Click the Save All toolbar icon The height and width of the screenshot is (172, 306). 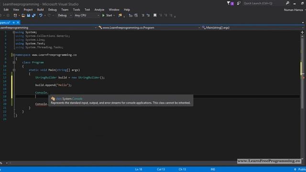point(34,15)
